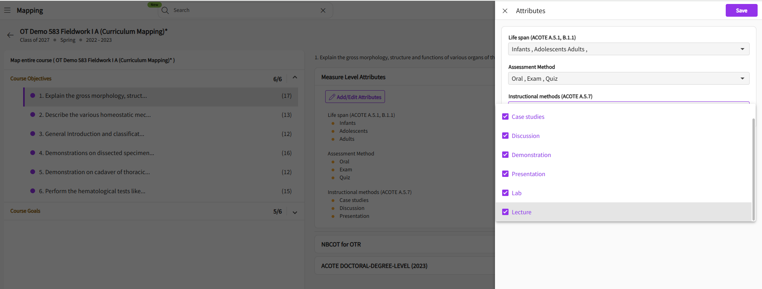Deselect the Lab checkbox

point(505,193)
